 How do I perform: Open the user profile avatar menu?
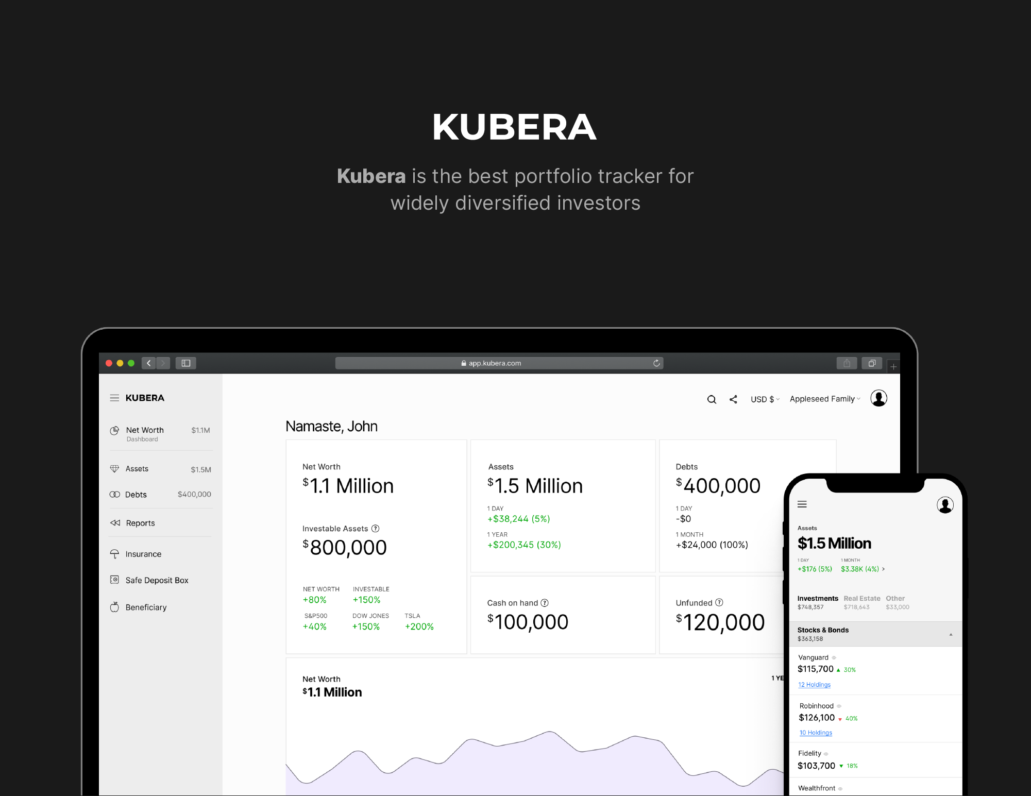tap(879, 398)
